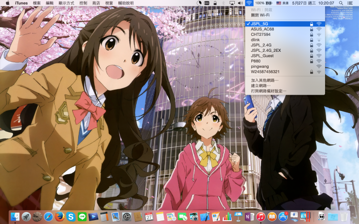Connect to JSPL_2.4G_2EX network

click(285, 50)
